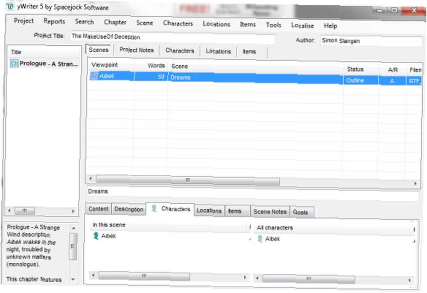Screen dimensions: 427x293
Task: Click the All characters left scroll arrow
Action: point(257,278)
